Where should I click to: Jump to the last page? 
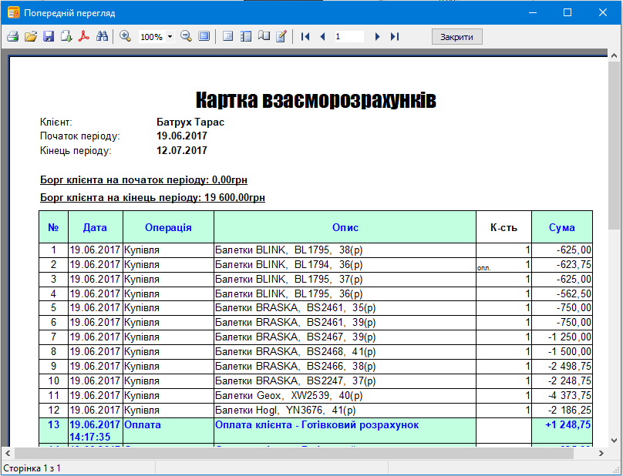pos(395,36)
